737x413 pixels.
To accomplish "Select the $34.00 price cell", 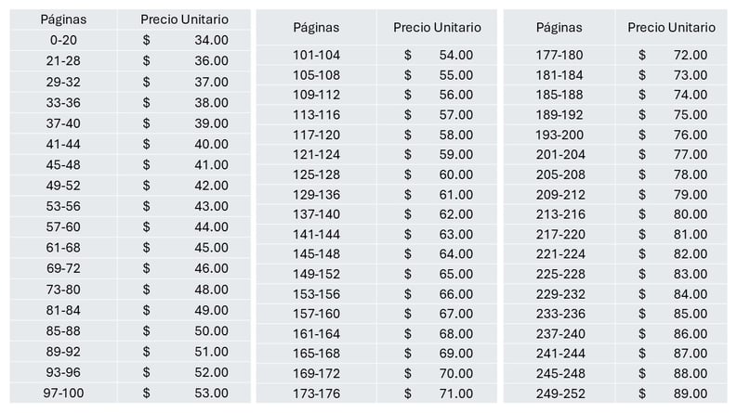I will (x=184, y=40).
